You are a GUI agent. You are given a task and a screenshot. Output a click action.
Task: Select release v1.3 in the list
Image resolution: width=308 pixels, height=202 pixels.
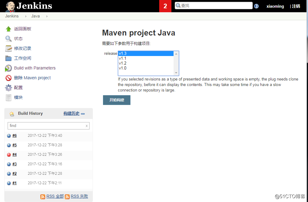pos(146,54)
